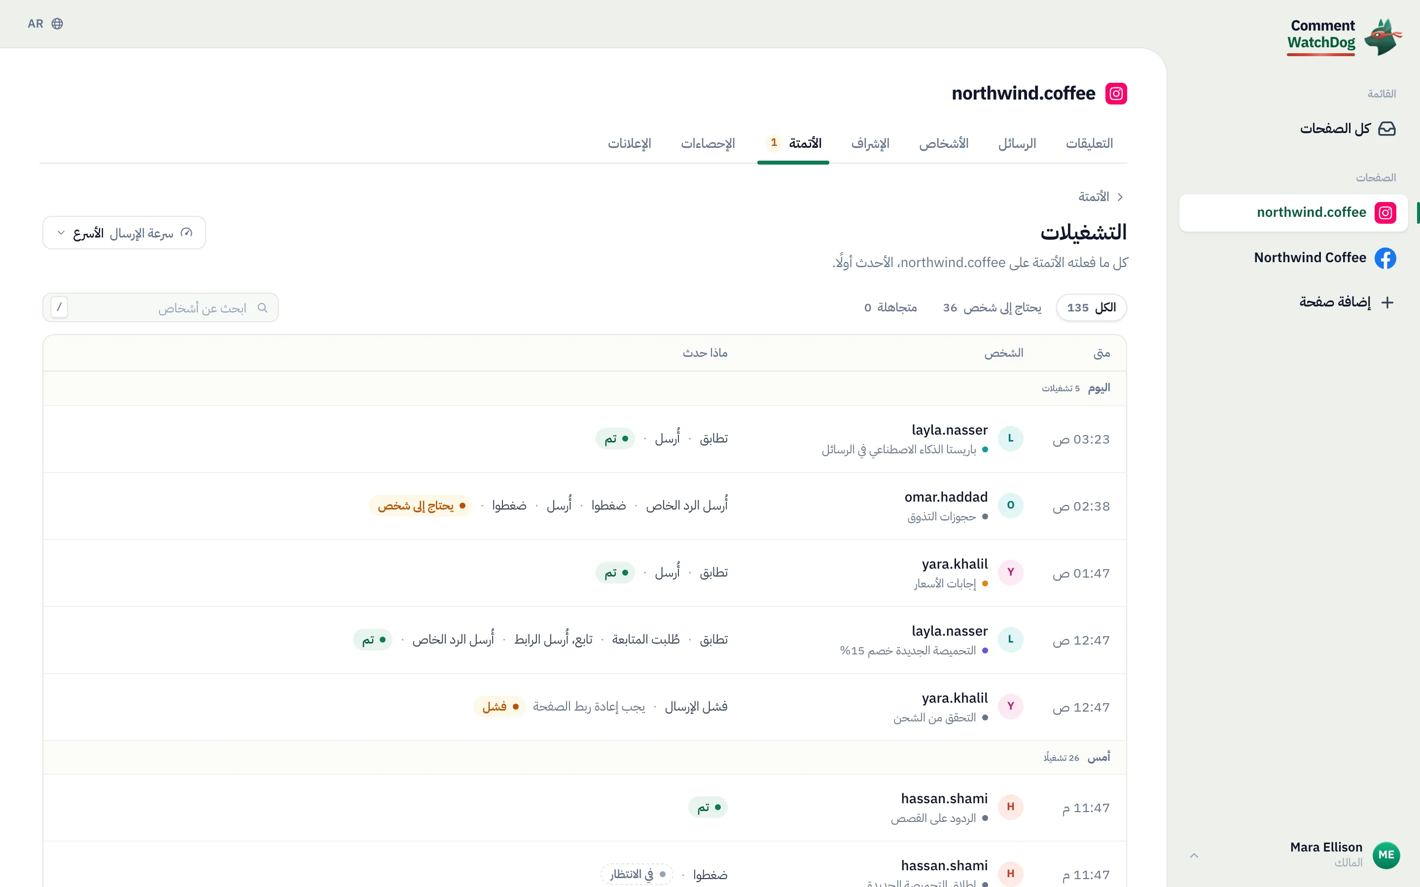1420x887 pixels.
Task: Select the الكل 135 filter
Action: [x=1092, y=307]
